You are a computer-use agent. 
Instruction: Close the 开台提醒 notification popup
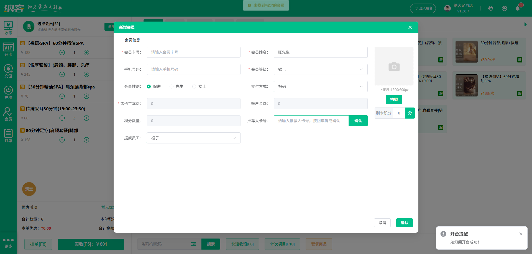[x=521, y=234]
